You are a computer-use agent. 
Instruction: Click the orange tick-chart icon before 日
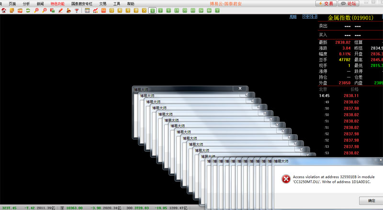(103, 11)
